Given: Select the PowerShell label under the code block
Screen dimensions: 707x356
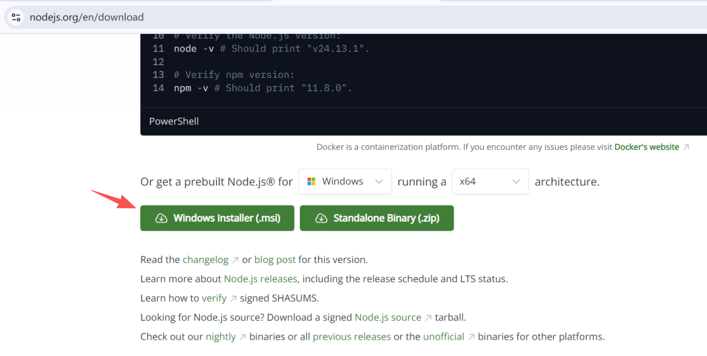Looking at the screenshot, I should (174, 121).
